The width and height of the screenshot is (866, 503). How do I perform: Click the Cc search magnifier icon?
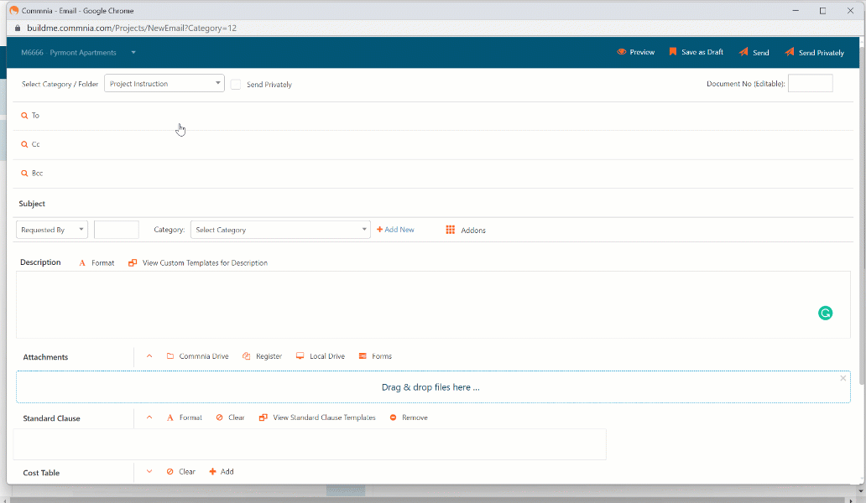coord(24,144)
